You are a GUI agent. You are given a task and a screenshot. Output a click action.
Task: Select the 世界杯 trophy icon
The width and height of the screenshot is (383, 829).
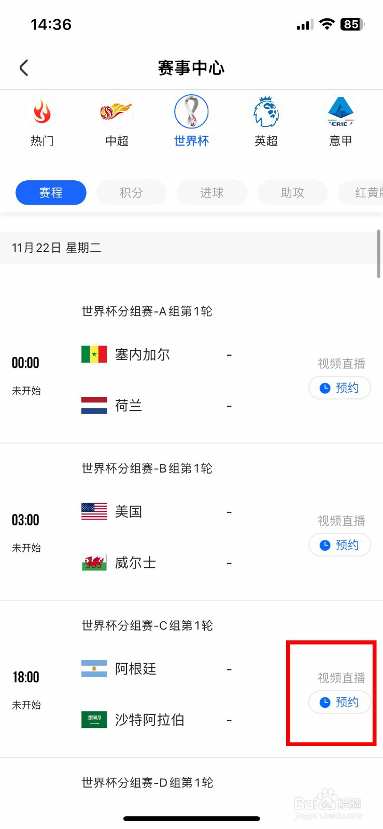pyautogui.click(x=191, y=111)
